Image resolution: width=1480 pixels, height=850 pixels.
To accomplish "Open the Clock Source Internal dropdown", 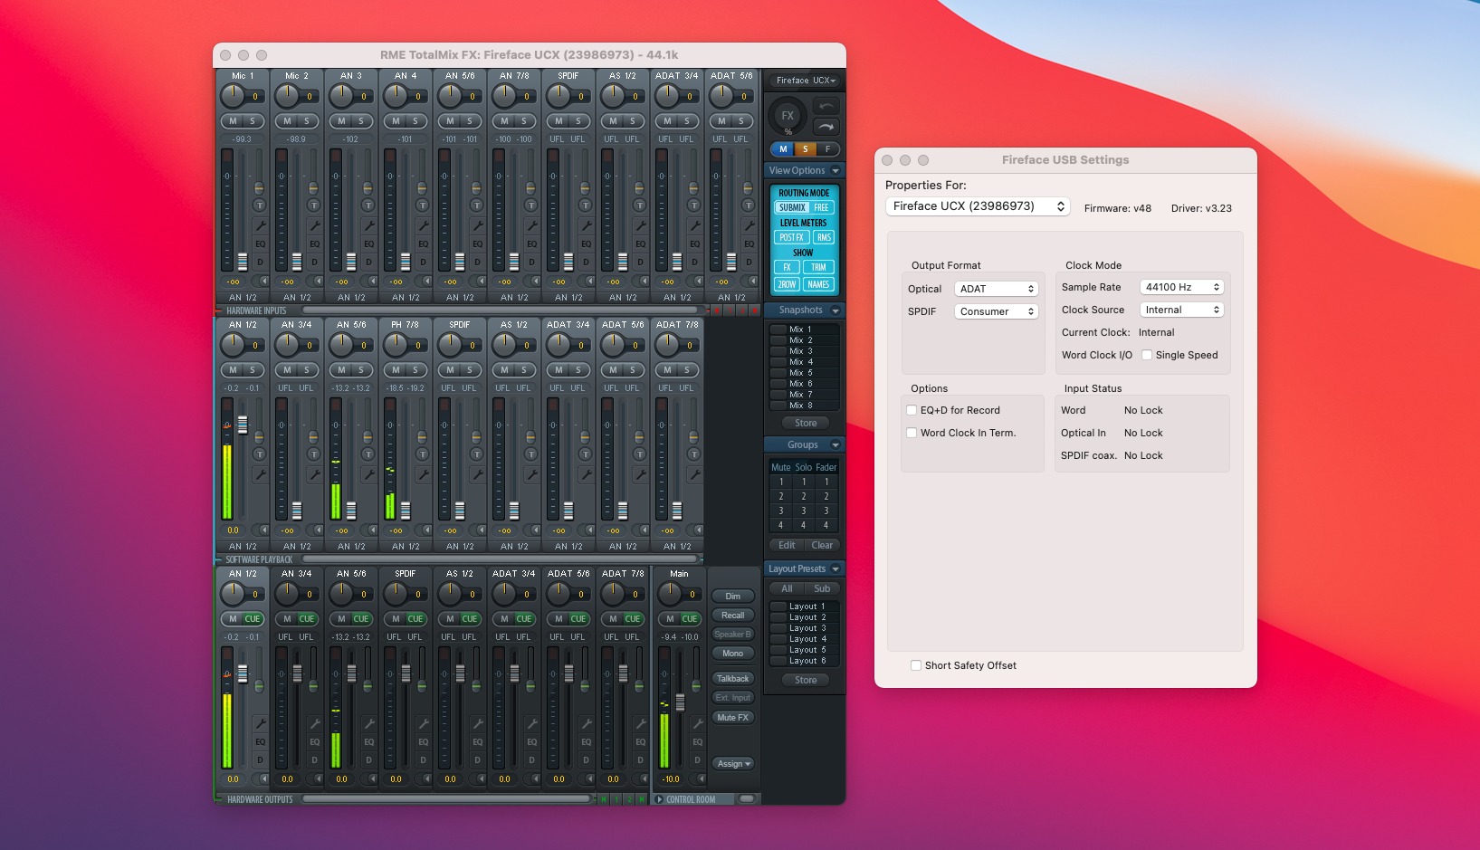I will tap(1181, 310).
